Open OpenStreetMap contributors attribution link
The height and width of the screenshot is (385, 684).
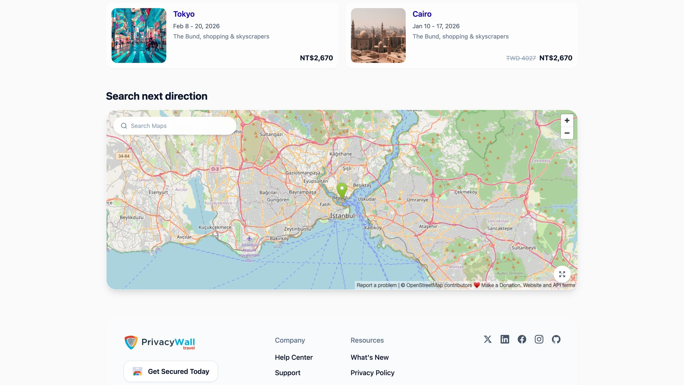(439, 285)
